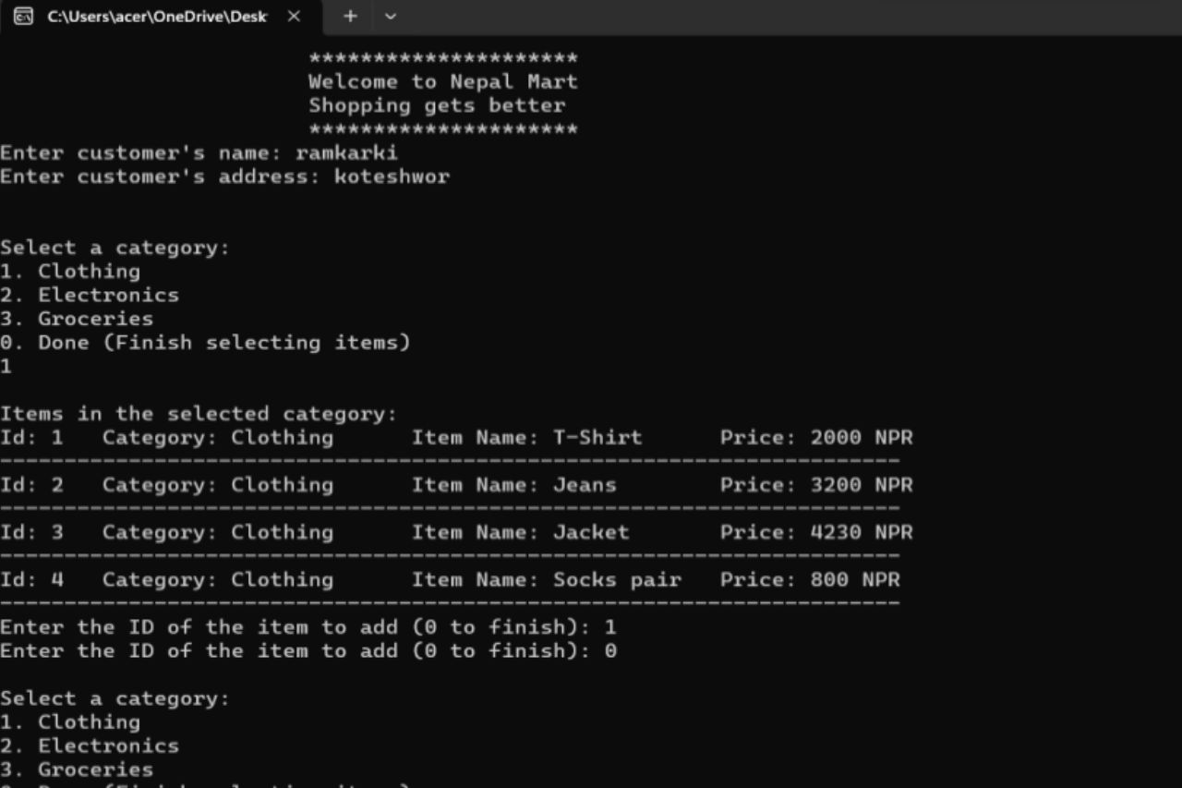Click the Jacket price "4230 NPR"
This screenshot has height=788, width=1182.
[861, 533]
